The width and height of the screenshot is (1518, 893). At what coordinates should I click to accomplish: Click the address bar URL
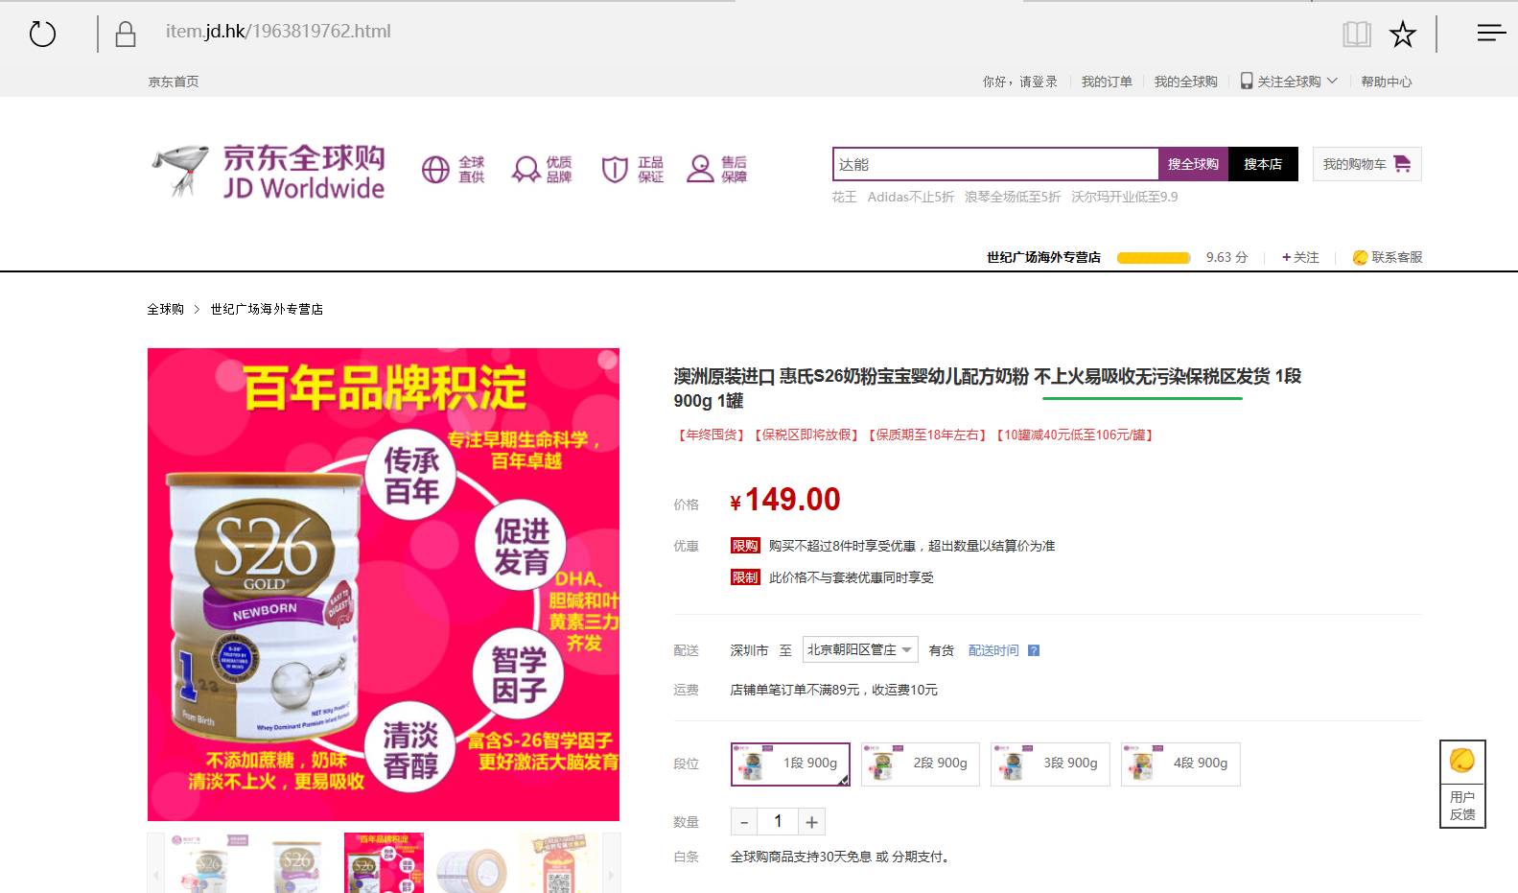(x=278, y=32)
